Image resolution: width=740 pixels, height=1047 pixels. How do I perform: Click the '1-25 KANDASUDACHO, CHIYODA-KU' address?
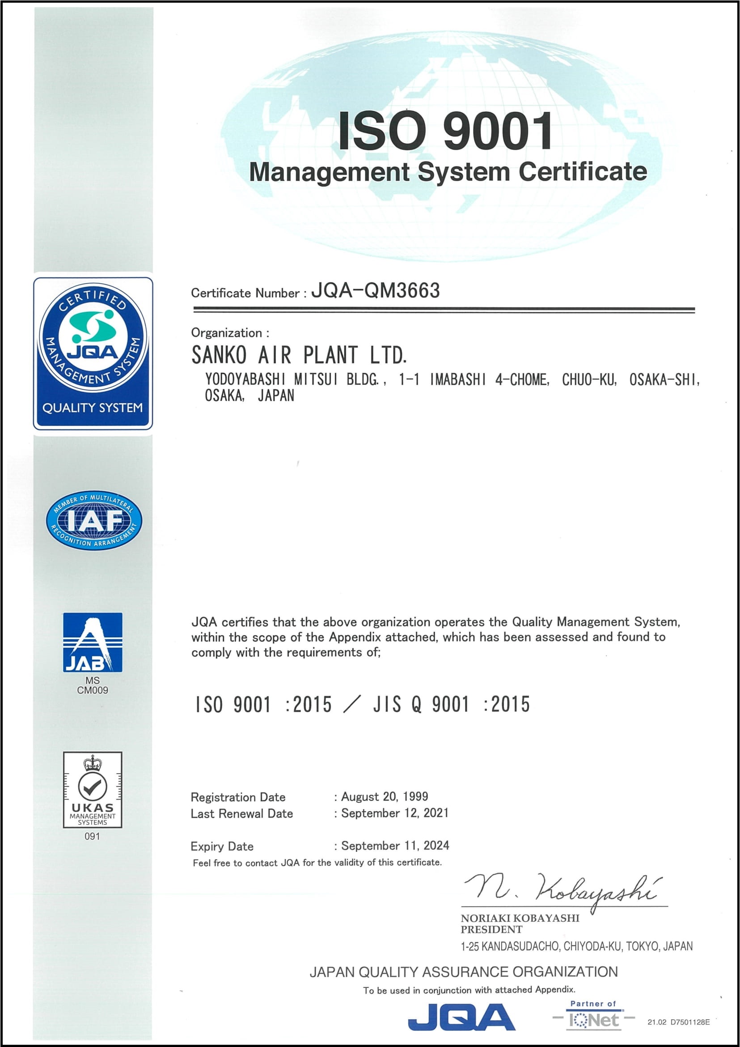coord(576,946)
